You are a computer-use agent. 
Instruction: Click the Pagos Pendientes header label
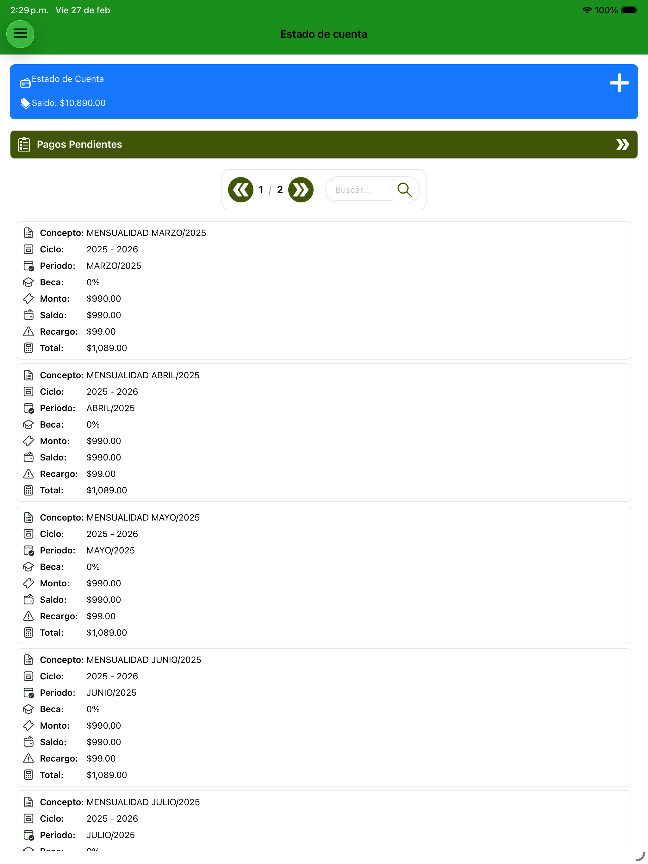(x=79, y=145)
